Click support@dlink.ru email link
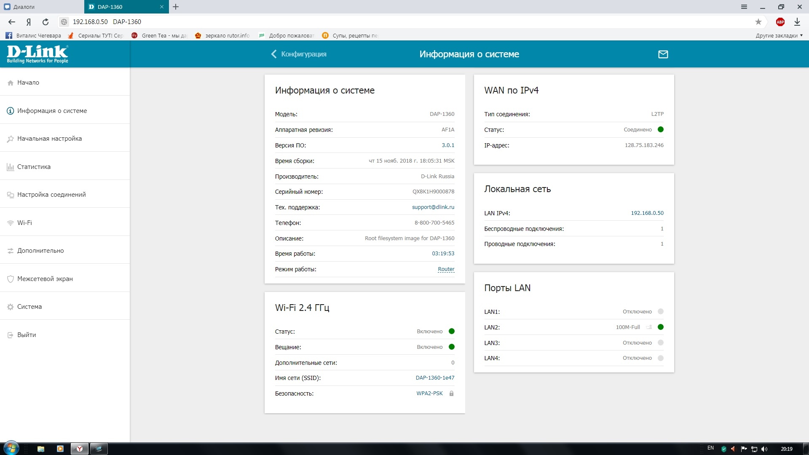 pyautogui.click(x=433, y=207)
